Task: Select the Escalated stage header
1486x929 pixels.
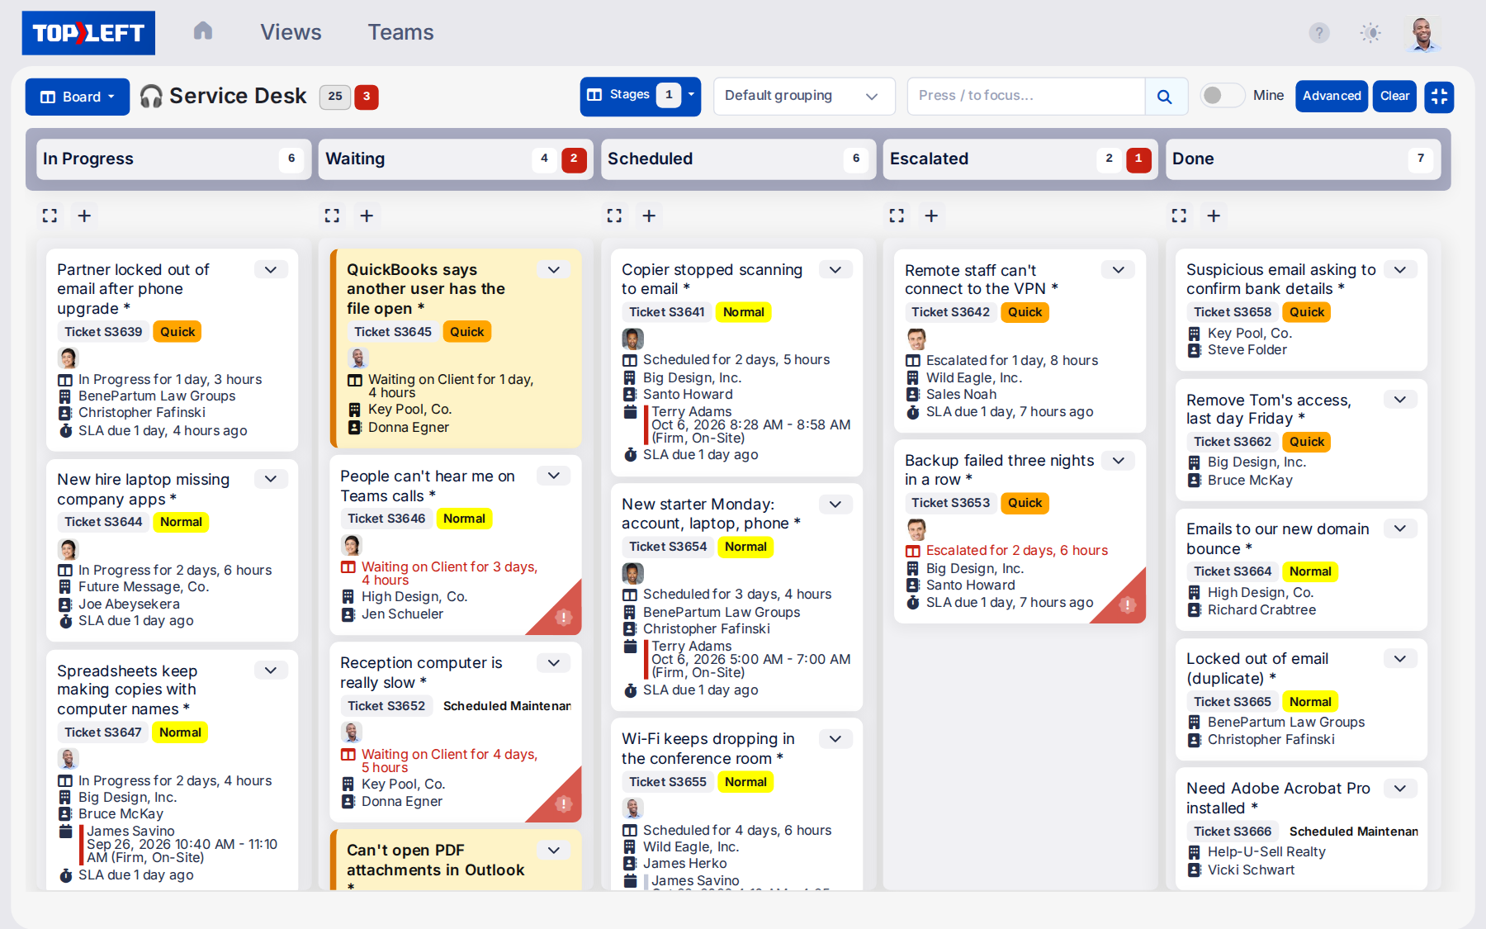Action: [x=1020, y=159]
